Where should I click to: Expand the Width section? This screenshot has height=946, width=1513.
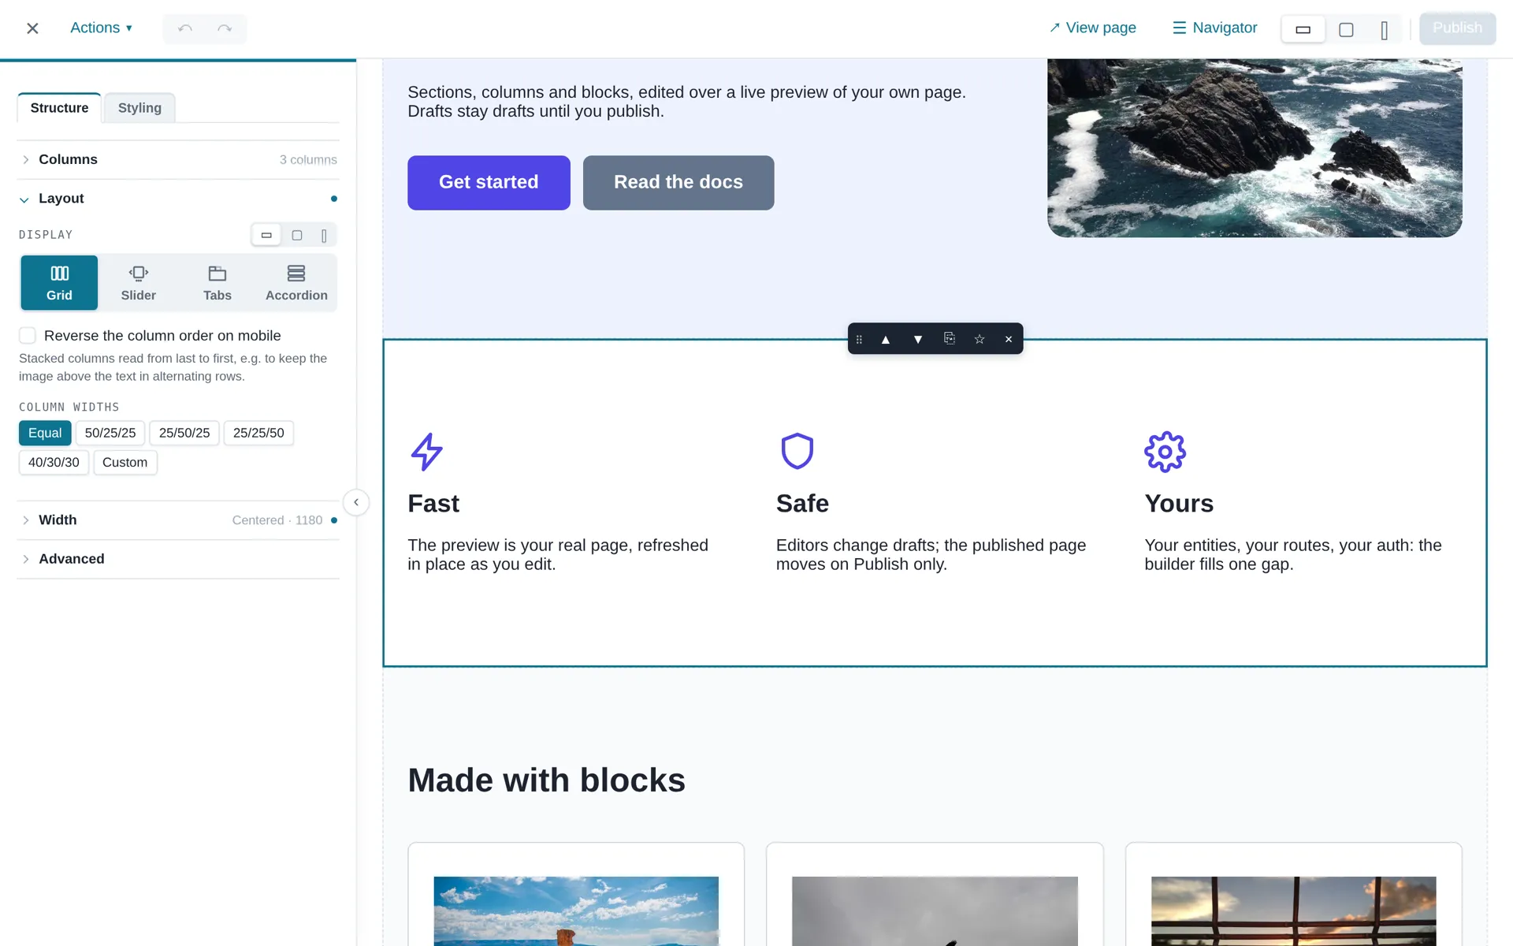pos(178,520)
